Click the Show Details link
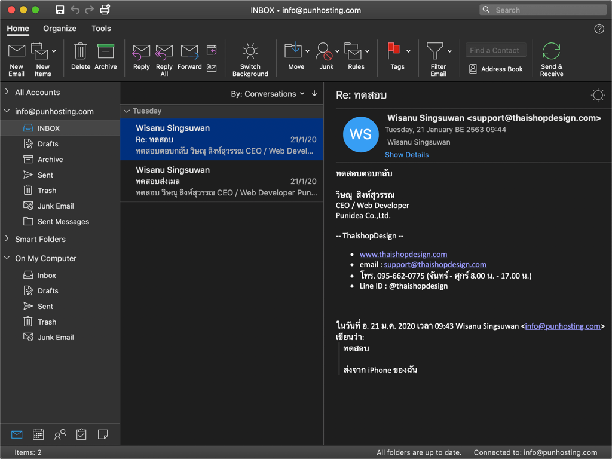The image size is (612, 459). (406, 155)
